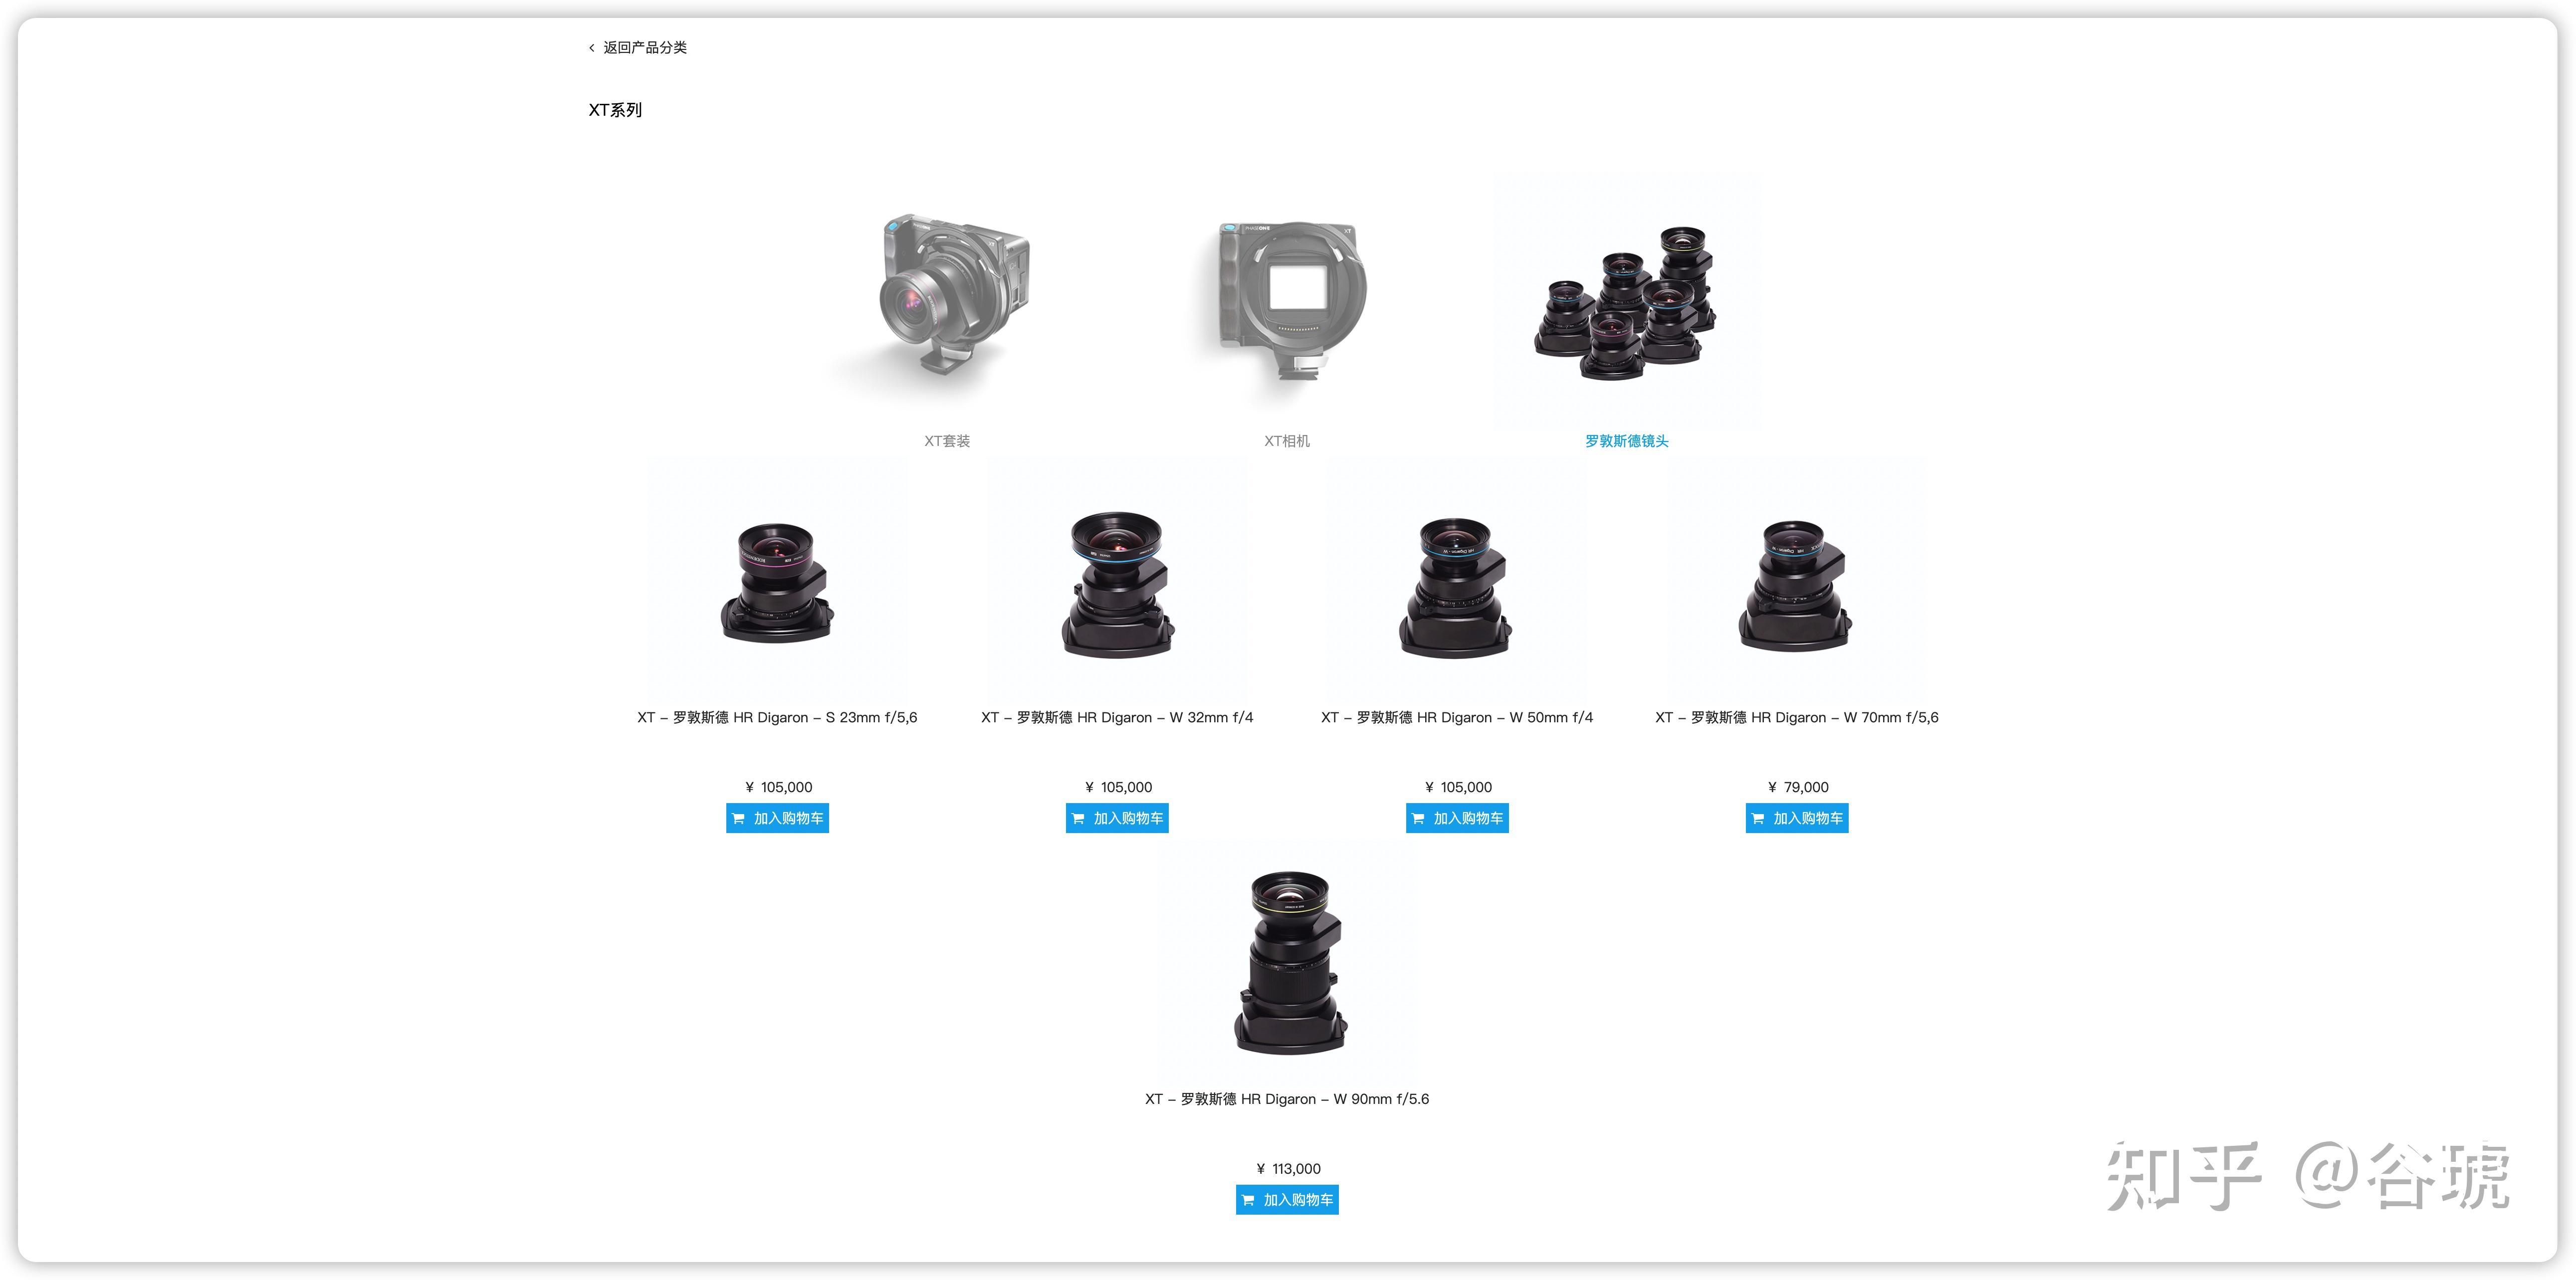The height and width of the screenshot is (1280, 2576).
Task: Open the S 23mm f/5,6 product title
Action: click(777, 718)
